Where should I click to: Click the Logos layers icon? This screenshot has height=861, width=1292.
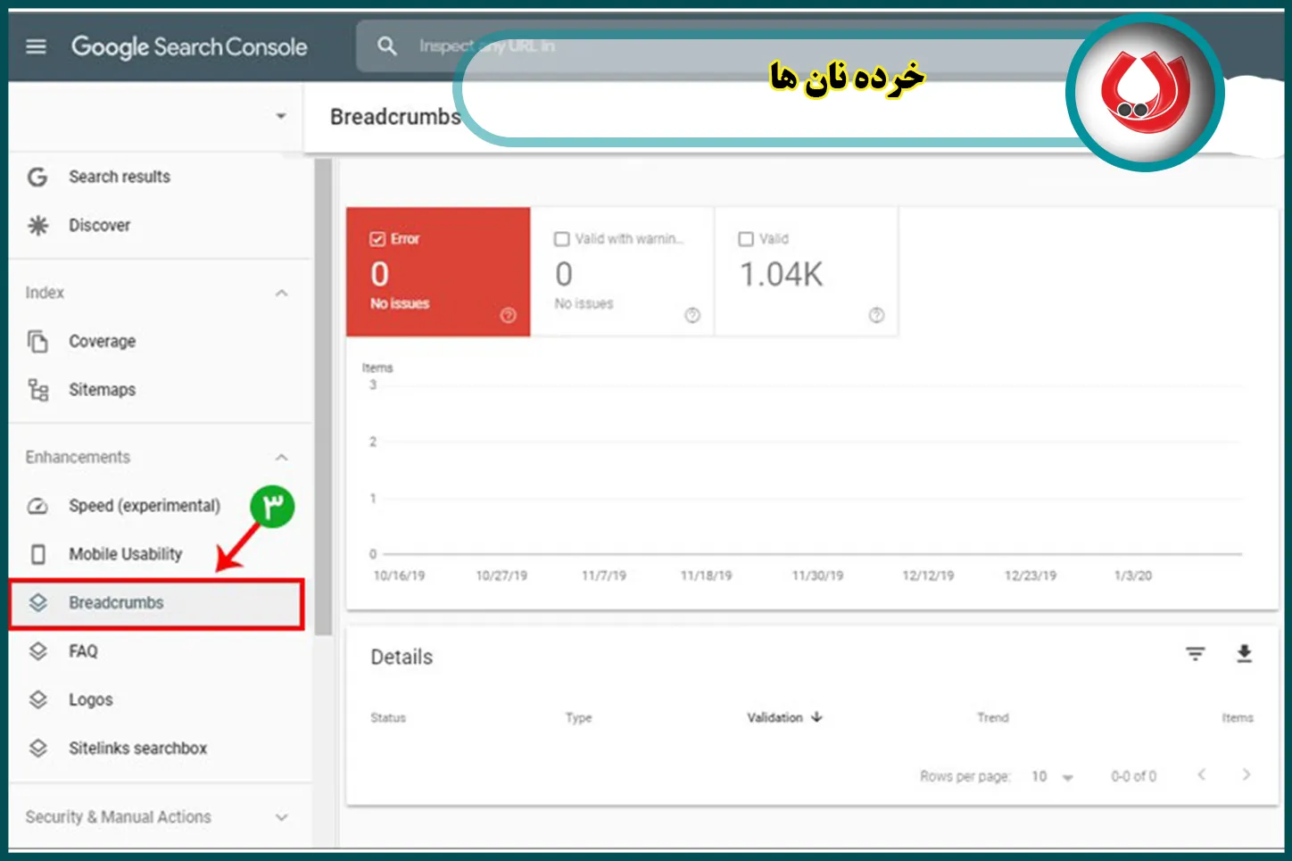pos(37,700)
